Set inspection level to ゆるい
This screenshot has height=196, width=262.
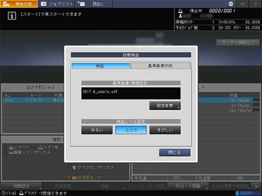tap(97, 130)
